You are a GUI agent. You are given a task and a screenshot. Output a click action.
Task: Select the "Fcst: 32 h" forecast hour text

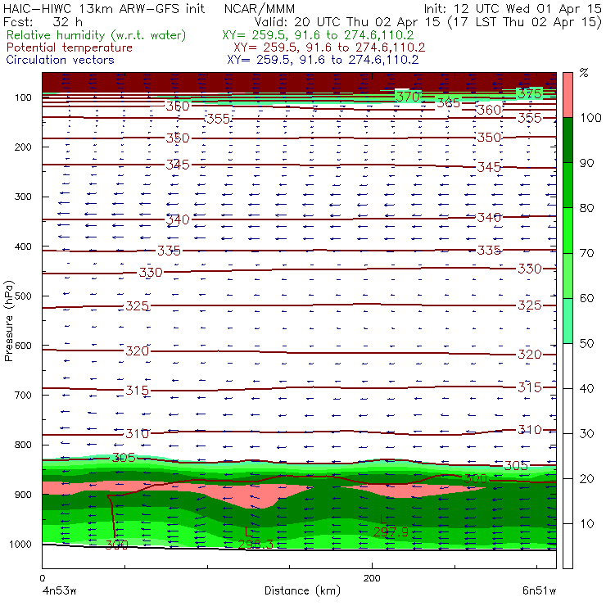(43, 22)
